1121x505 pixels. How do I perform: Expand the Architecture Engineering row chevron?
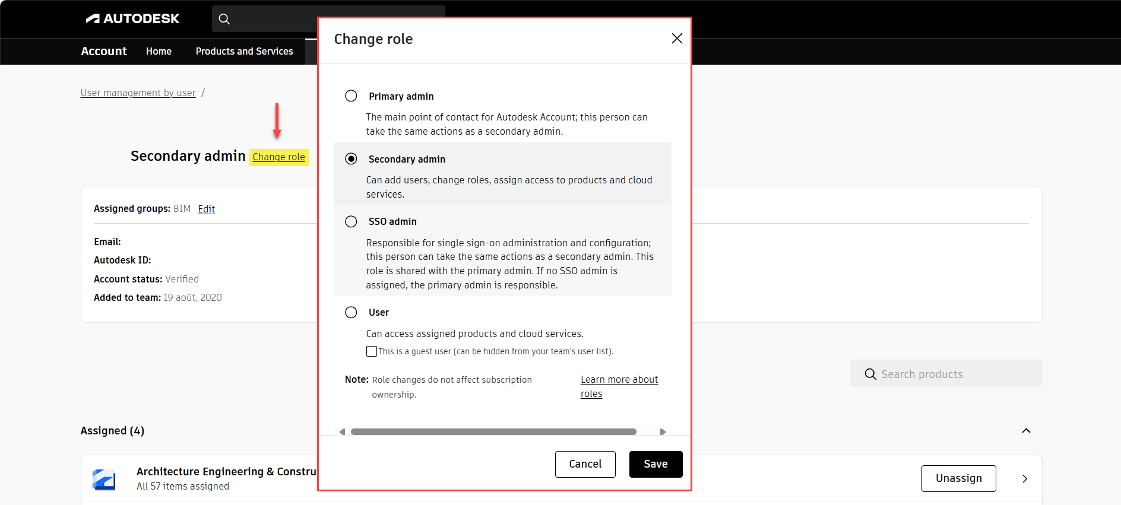1025,479
